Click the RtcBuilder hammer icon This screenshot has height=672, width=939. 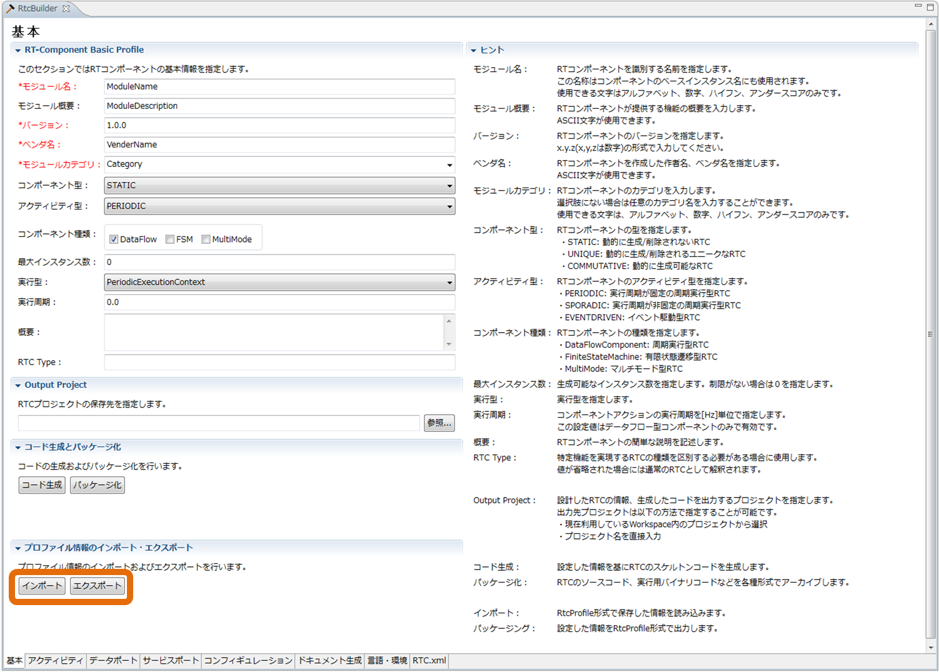[10, 8]
